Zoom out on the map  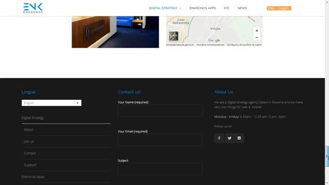[x=257, y=38]
